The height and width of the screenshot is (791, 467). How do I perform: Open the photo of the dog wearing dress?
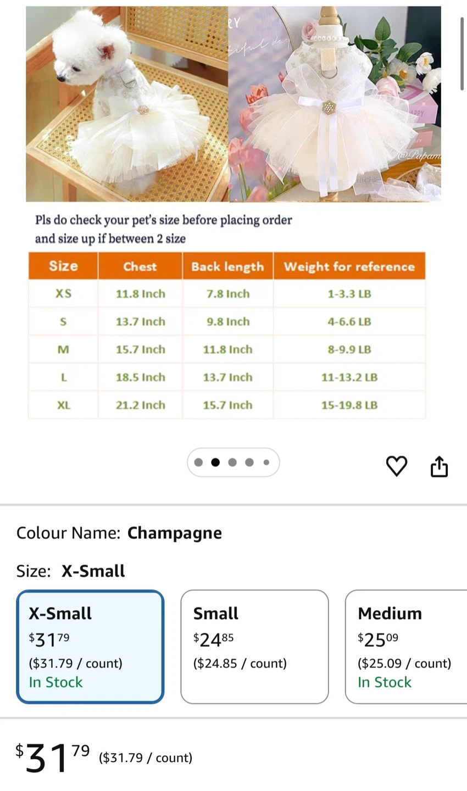click(126, 103)
